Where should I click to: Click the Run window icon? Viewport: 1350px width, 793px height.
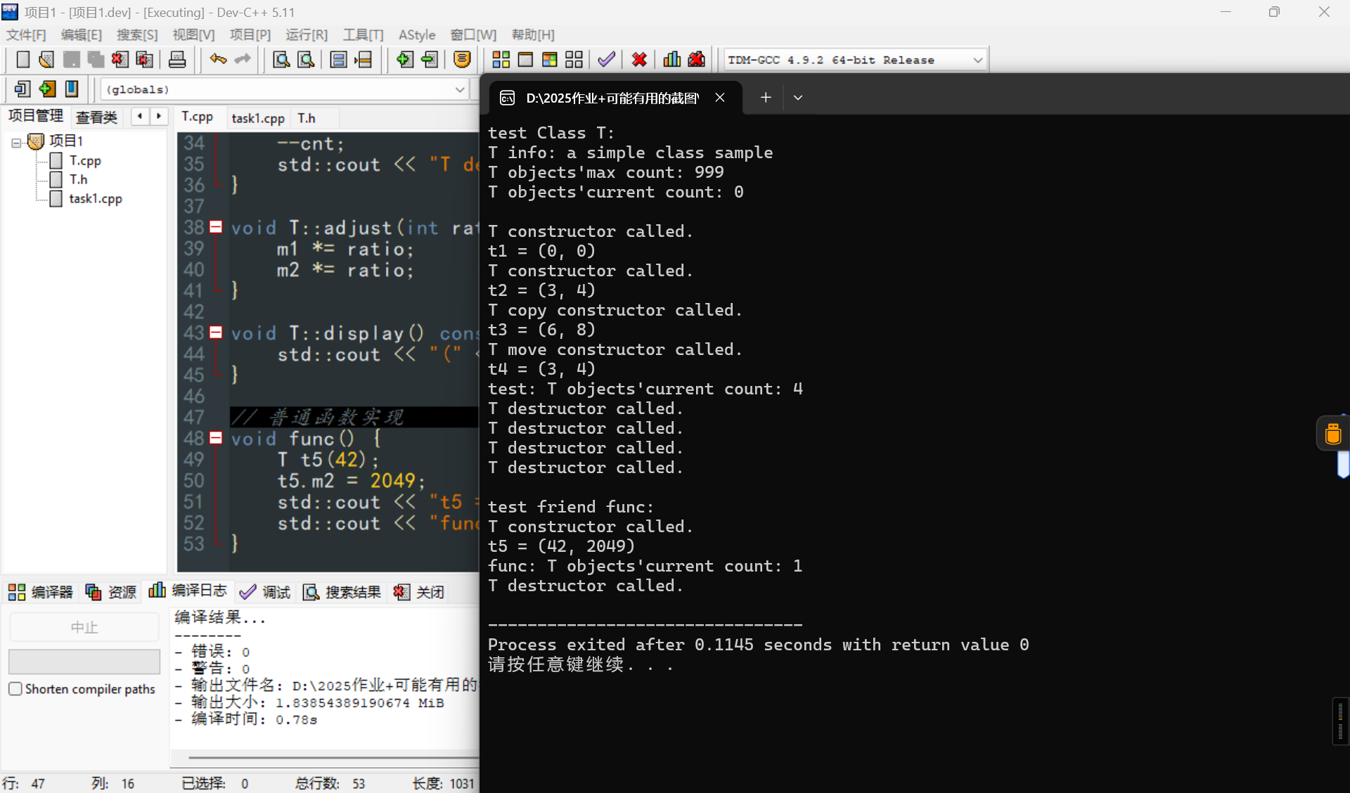pyautogui.click(x=525, y=60)
